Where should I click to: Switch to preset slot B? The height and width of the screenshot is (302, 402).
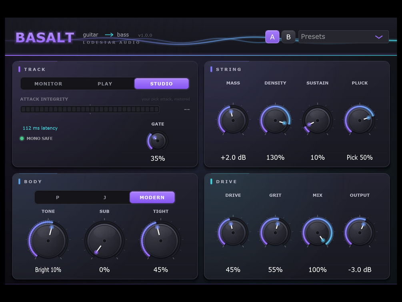point(288,37)
